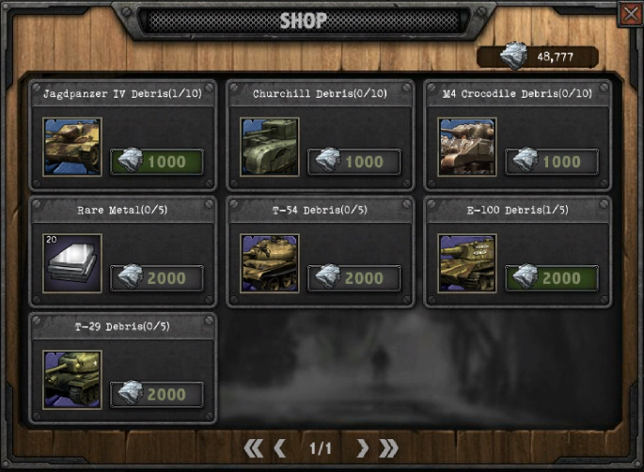Go to the next shop page
The width and height of the screenshot is (644, 472).
[363, 448]
